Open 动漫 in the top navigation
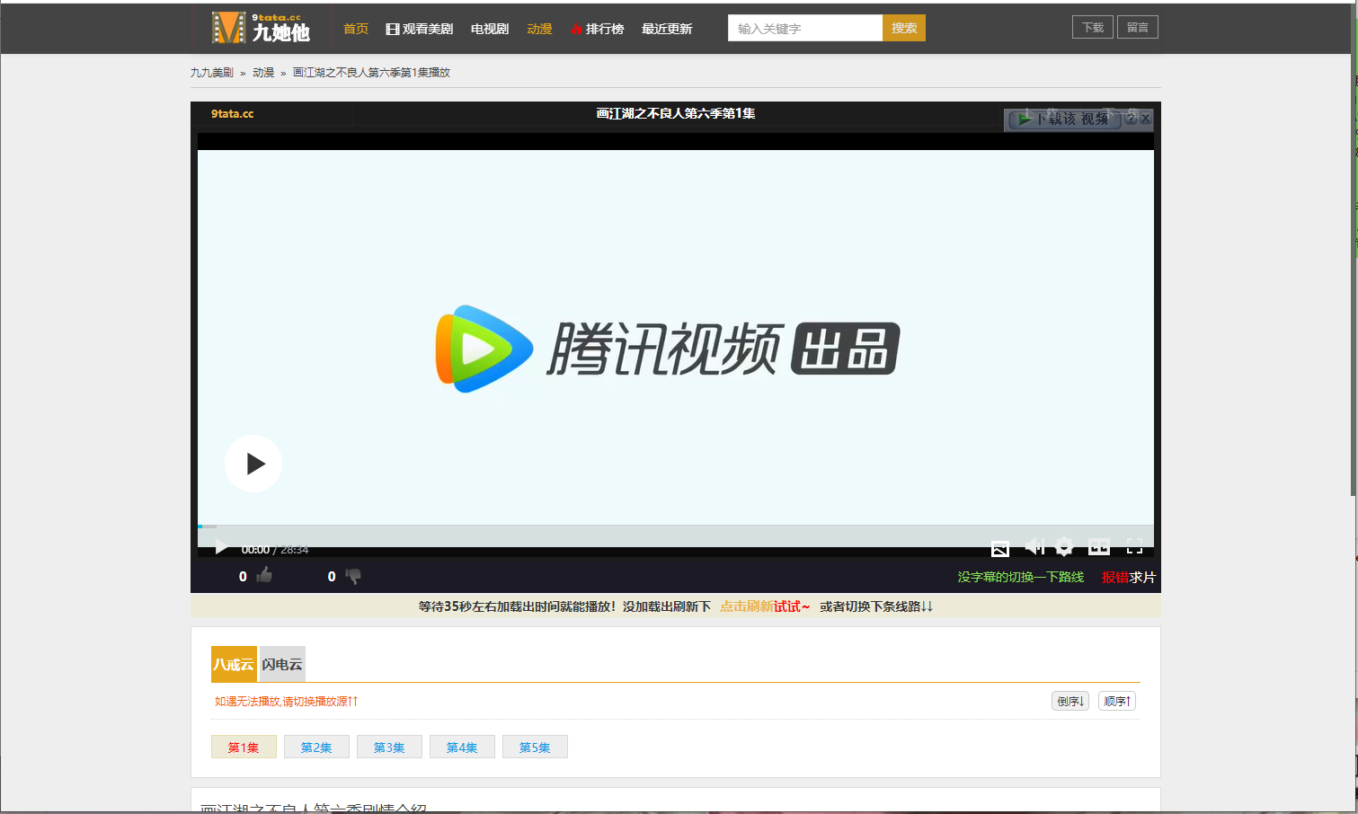This screenshot has width=1358, height=814. pyautogui.click(x=539, y=29)
